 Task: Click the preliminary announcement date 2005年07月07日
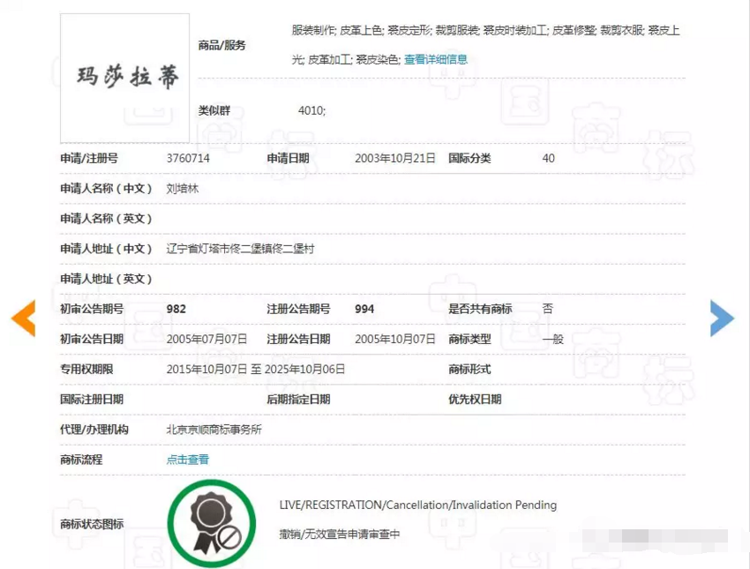[x=206, y=339]
